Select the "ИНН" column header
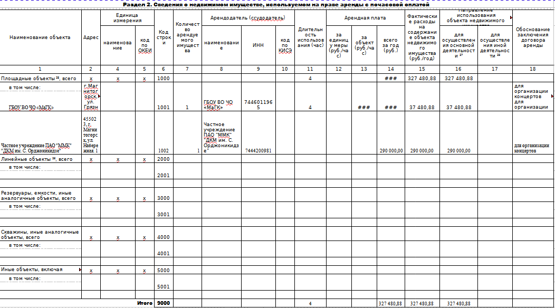The image size is (555, 308). pyautogui.click(x=258, y=45)
